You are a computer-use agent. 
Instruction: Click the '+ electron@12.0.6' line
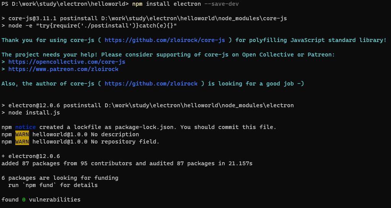click(x=31, y=156)
